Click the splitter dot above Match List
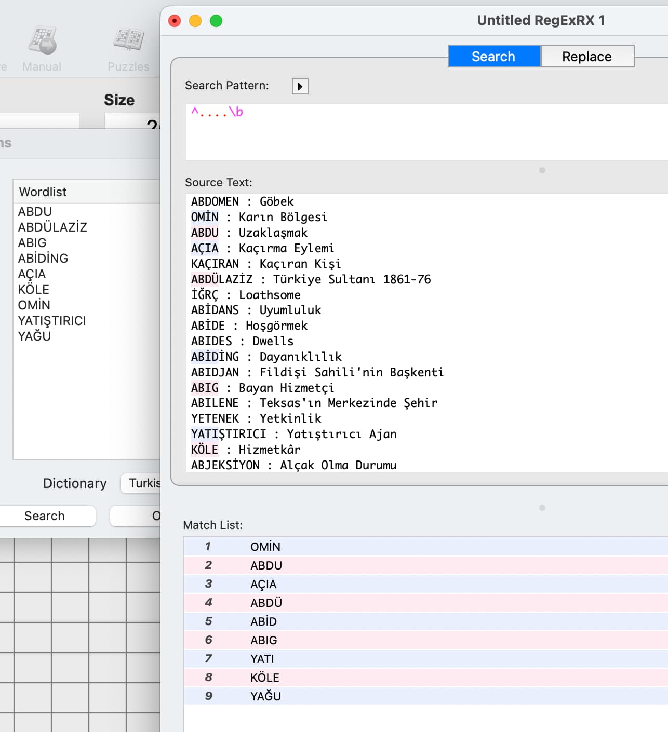Screen dimensions: 668x732 tap(542, 508)
